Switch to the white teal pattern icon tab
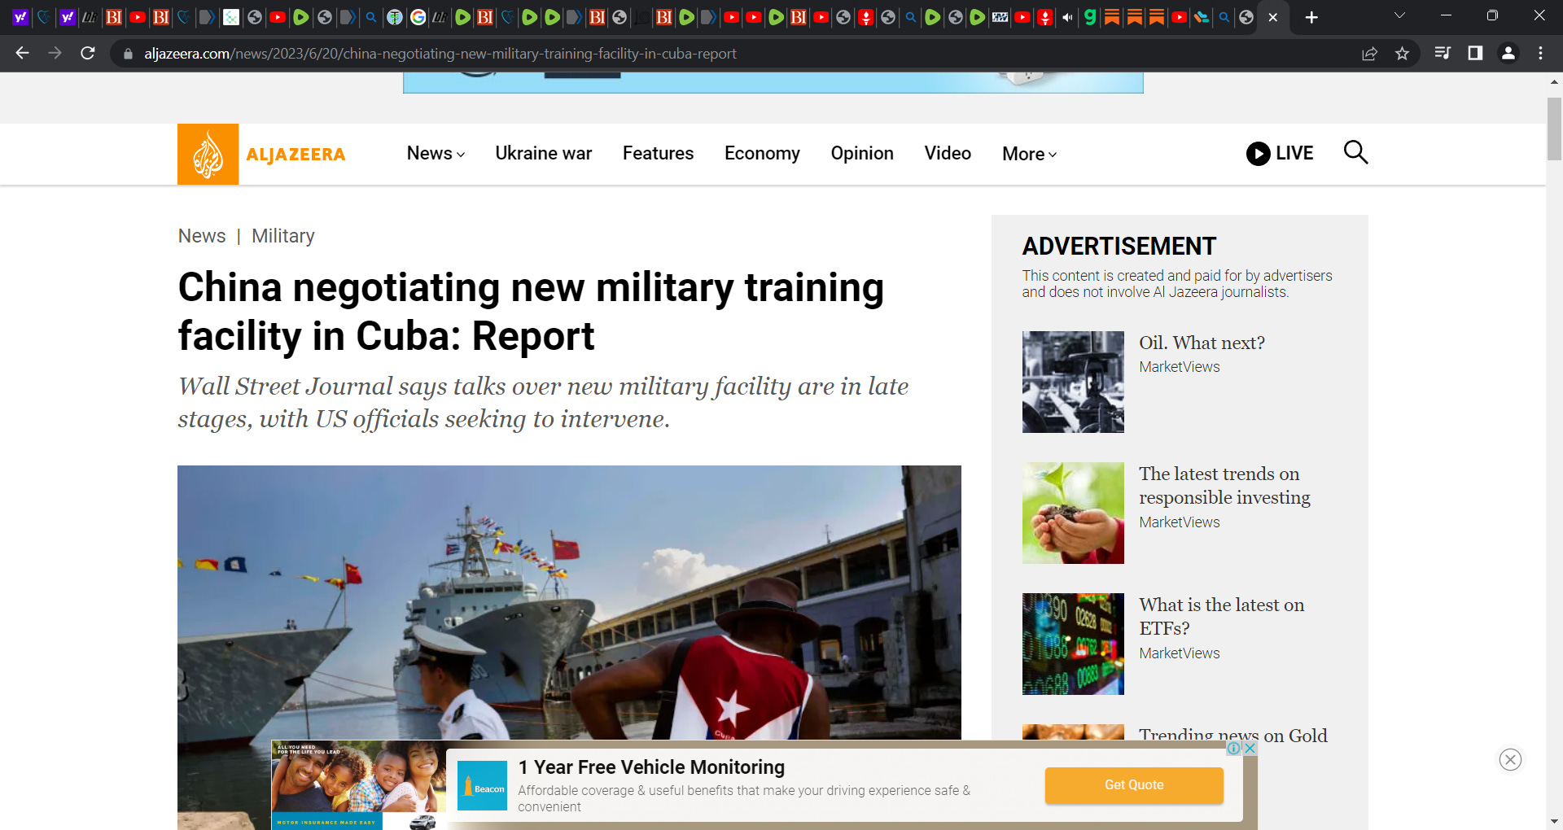Screen dimensions: 1563x830 231,17
